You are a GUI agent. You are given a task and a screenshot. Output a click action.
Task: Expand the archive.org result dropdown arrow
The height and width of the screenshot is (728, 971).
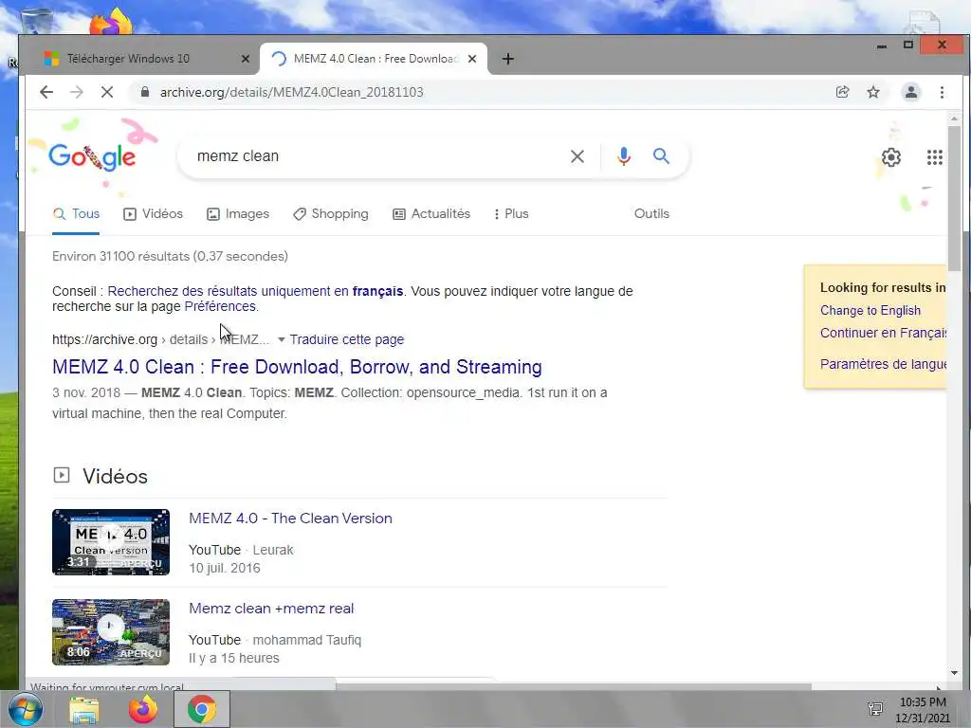[x=281, y=340]
